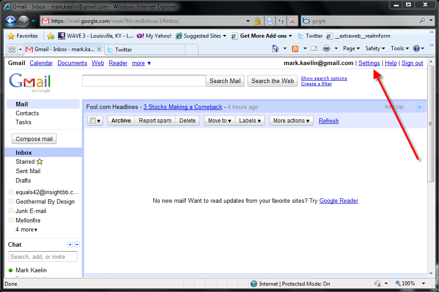Viewport: 439px width, 292px height.
Task: Click the Print icon
Action: [x=327, y=49]
